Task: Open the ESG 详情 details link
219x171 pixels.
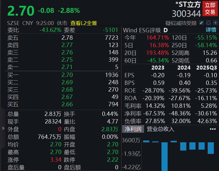Action: pyautogui.click(x=211, y=30)
